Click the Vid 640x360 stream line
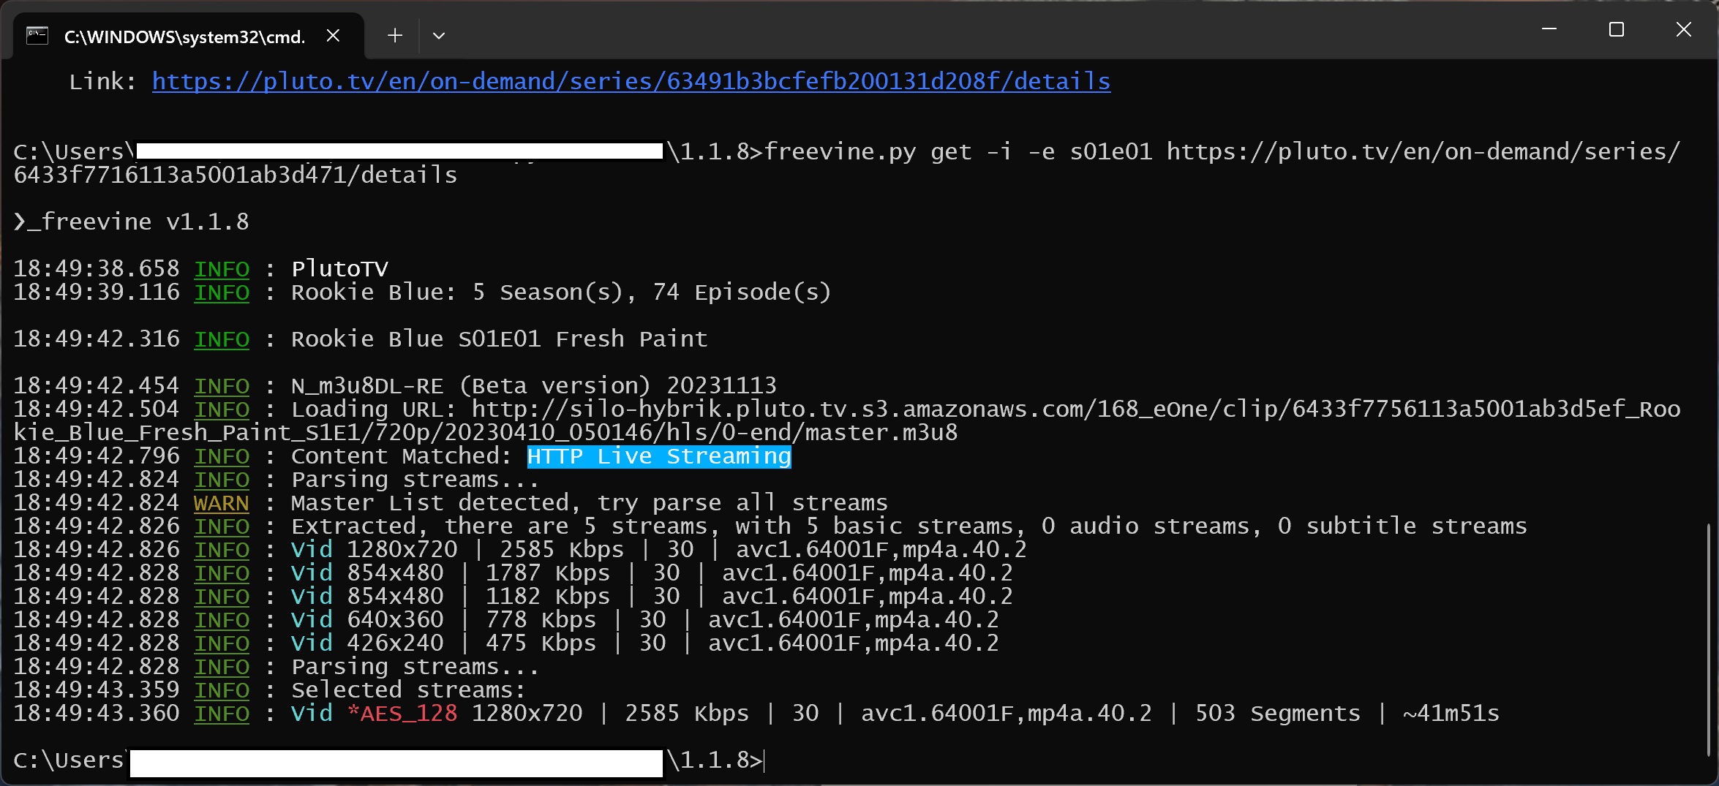1719x786 pixels. [644, 619]
